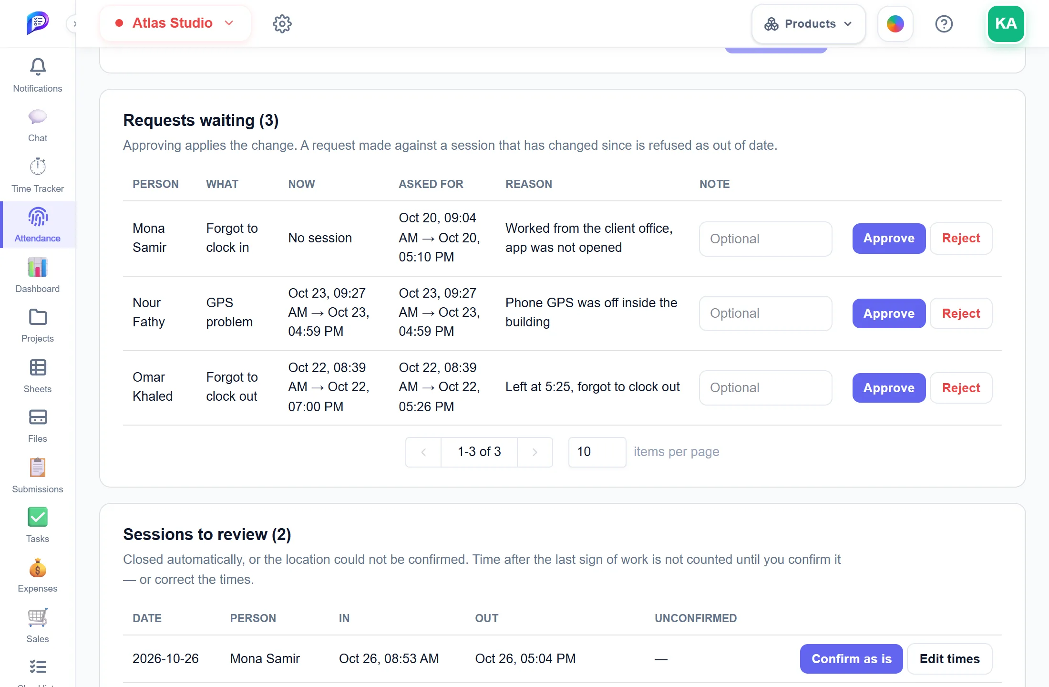Click the 2026-10-26 date cell
The height and width of the screenshot is (687, 1049).
click(x=165, y=659)
